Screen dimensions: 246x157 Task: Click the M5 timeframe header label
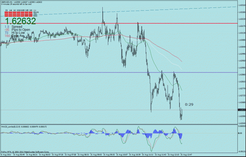[27, 10]
